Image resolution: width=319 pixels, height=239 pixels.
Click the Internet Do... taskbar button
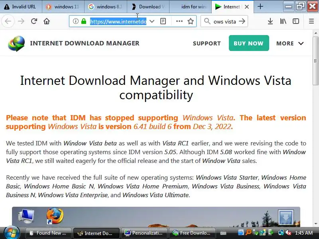pos(96,233)
